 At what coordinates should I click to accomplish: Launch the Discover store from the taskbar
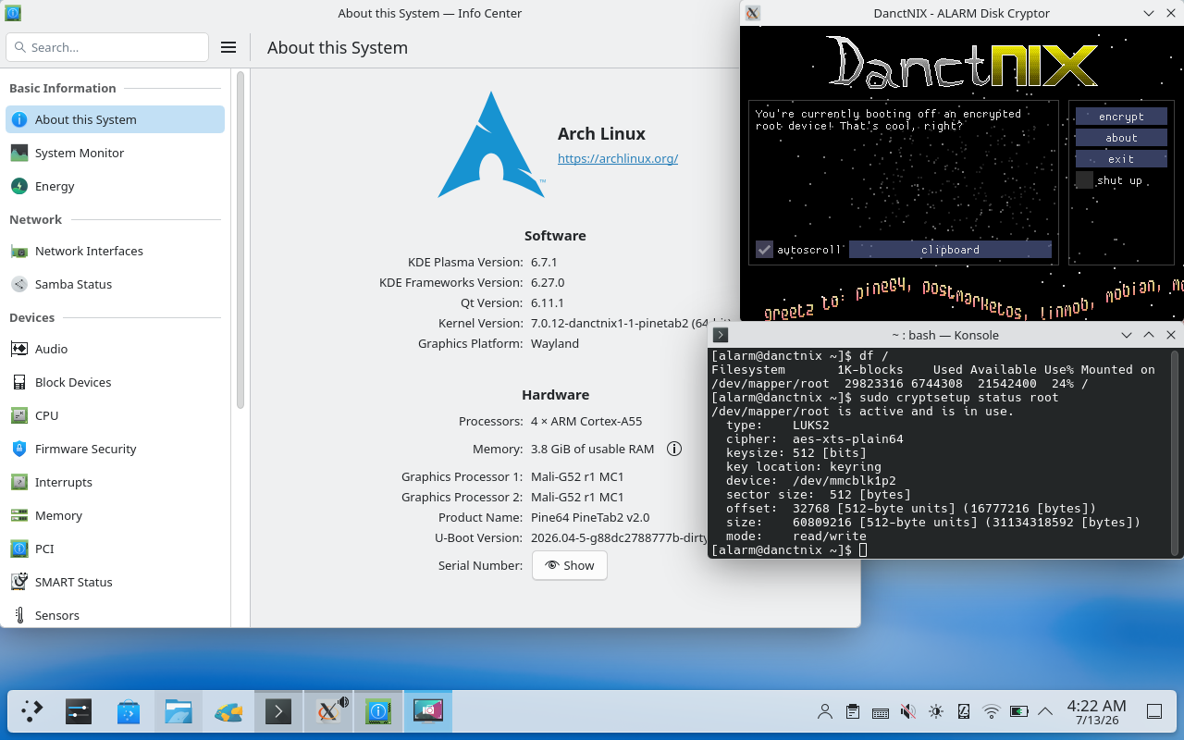coord(129,711)
